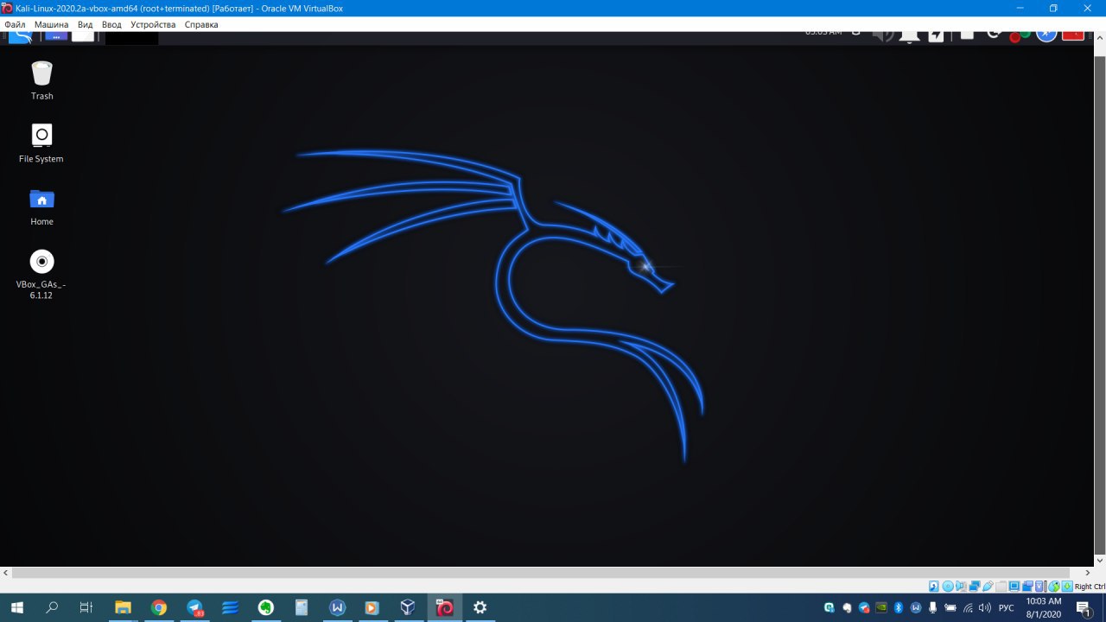Image resolution: width=1106 pixels, height=622 pixels.
Task: Click the horizontal scrollbar thumb
Action: pos(541,573)
